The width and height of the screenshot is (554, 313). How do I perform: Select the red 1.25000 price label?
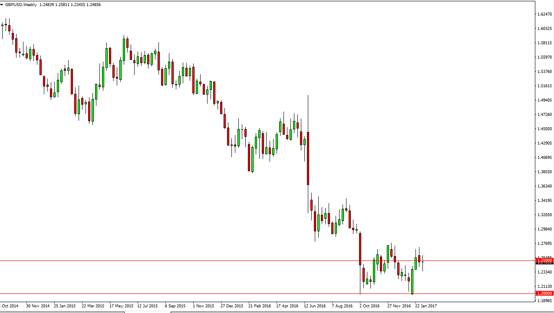545,260
